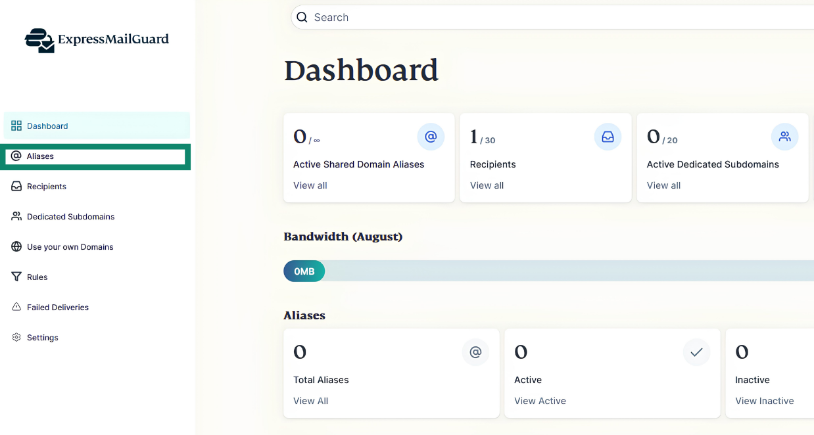This screenshot has height=435, width=814.
Task: Click the inbox icon on Recipients card
Action: pyautogui.click(x=608, y=137)
